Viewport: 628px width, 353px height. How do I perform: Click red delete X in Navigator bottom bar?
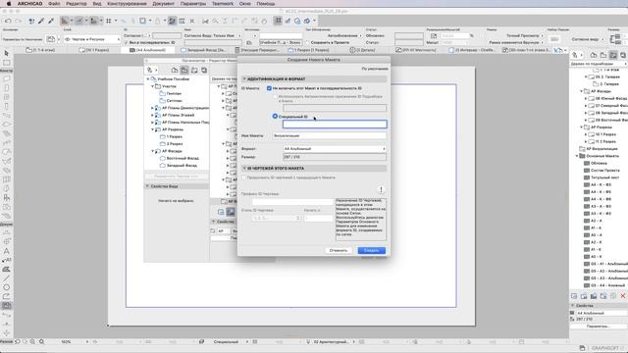[623, 296]
